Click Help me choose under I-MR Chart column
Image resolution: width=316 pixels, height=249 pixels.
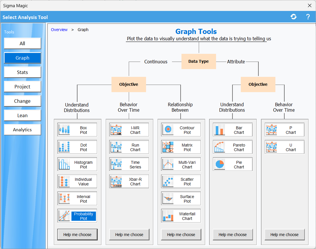[x=129, y=235]
